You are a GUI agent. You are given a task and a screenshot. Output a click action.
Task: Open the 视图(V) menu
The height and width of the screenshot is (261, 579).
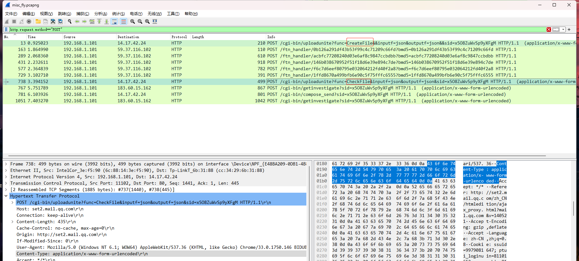click(x=46, y=14)
